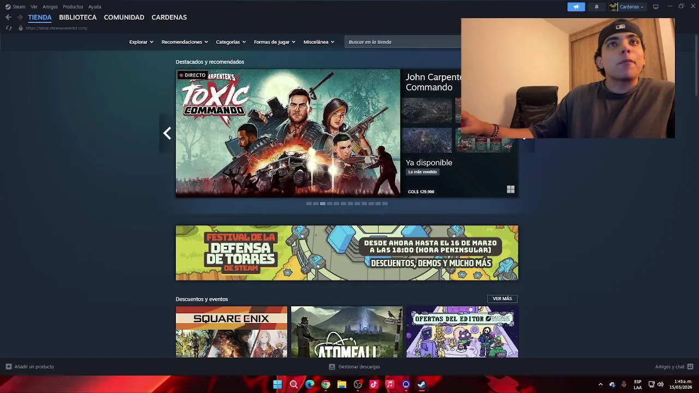Open the CARDENAS profile tab
The width and height of the screenshot is (699, 393).
coord(169,17)
